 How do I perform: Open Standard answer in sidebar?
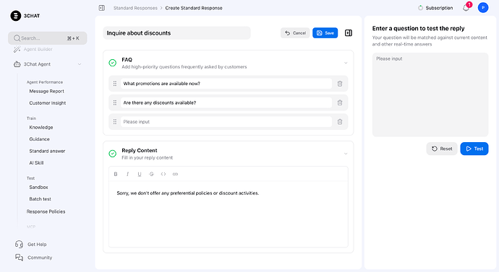point(47,151)
